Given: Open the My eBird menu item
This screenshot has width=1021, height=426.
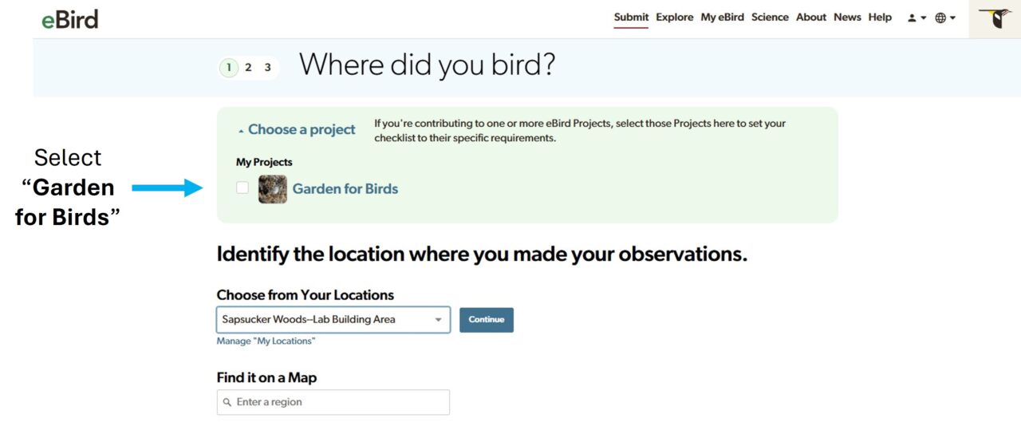Looking at the screenshot, I should click(722, 18).
